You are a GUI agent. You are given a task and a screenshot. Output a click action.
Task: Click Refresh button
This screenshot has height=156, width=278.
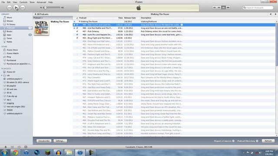pos(268,141)
